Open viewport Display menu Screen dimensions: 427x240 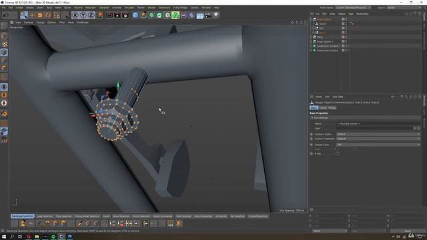[40, 23]
